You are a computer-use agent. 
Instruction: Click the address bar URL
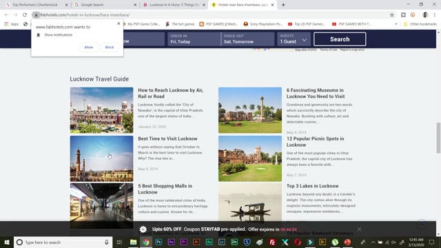[x=85, y=15]
